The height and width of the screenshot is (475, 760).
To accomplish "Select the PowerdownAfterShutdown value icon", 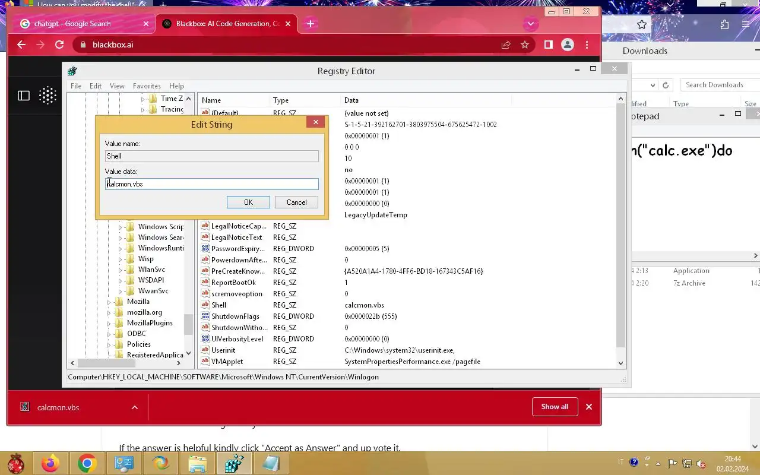I will (x=205, y=260).
